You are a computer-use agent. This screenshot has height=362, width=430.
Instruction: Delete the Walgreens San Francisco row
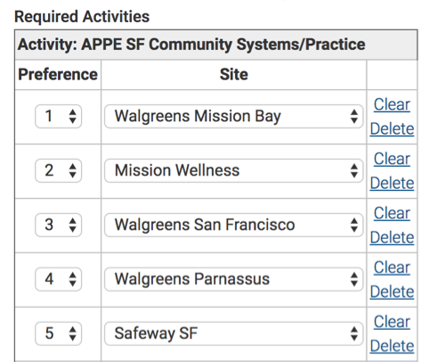point(392,238)
